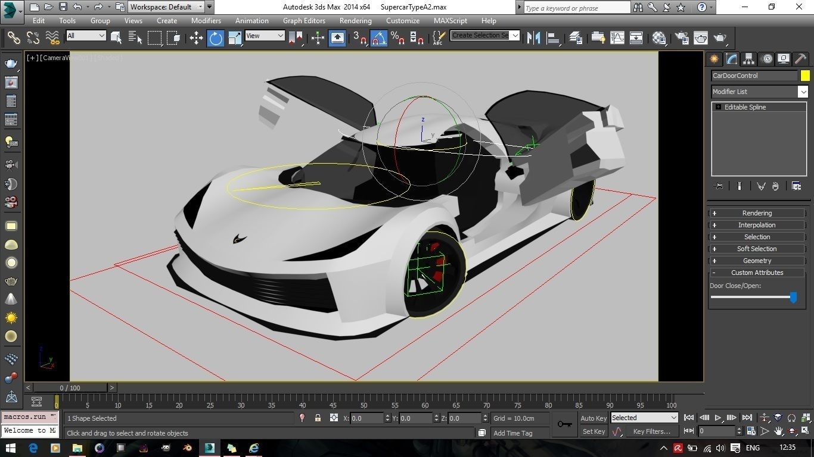Toggle Window/Crossing selection mode
Image resolution: width=814 pixels, height=457 pixels.
coord(174,37)
